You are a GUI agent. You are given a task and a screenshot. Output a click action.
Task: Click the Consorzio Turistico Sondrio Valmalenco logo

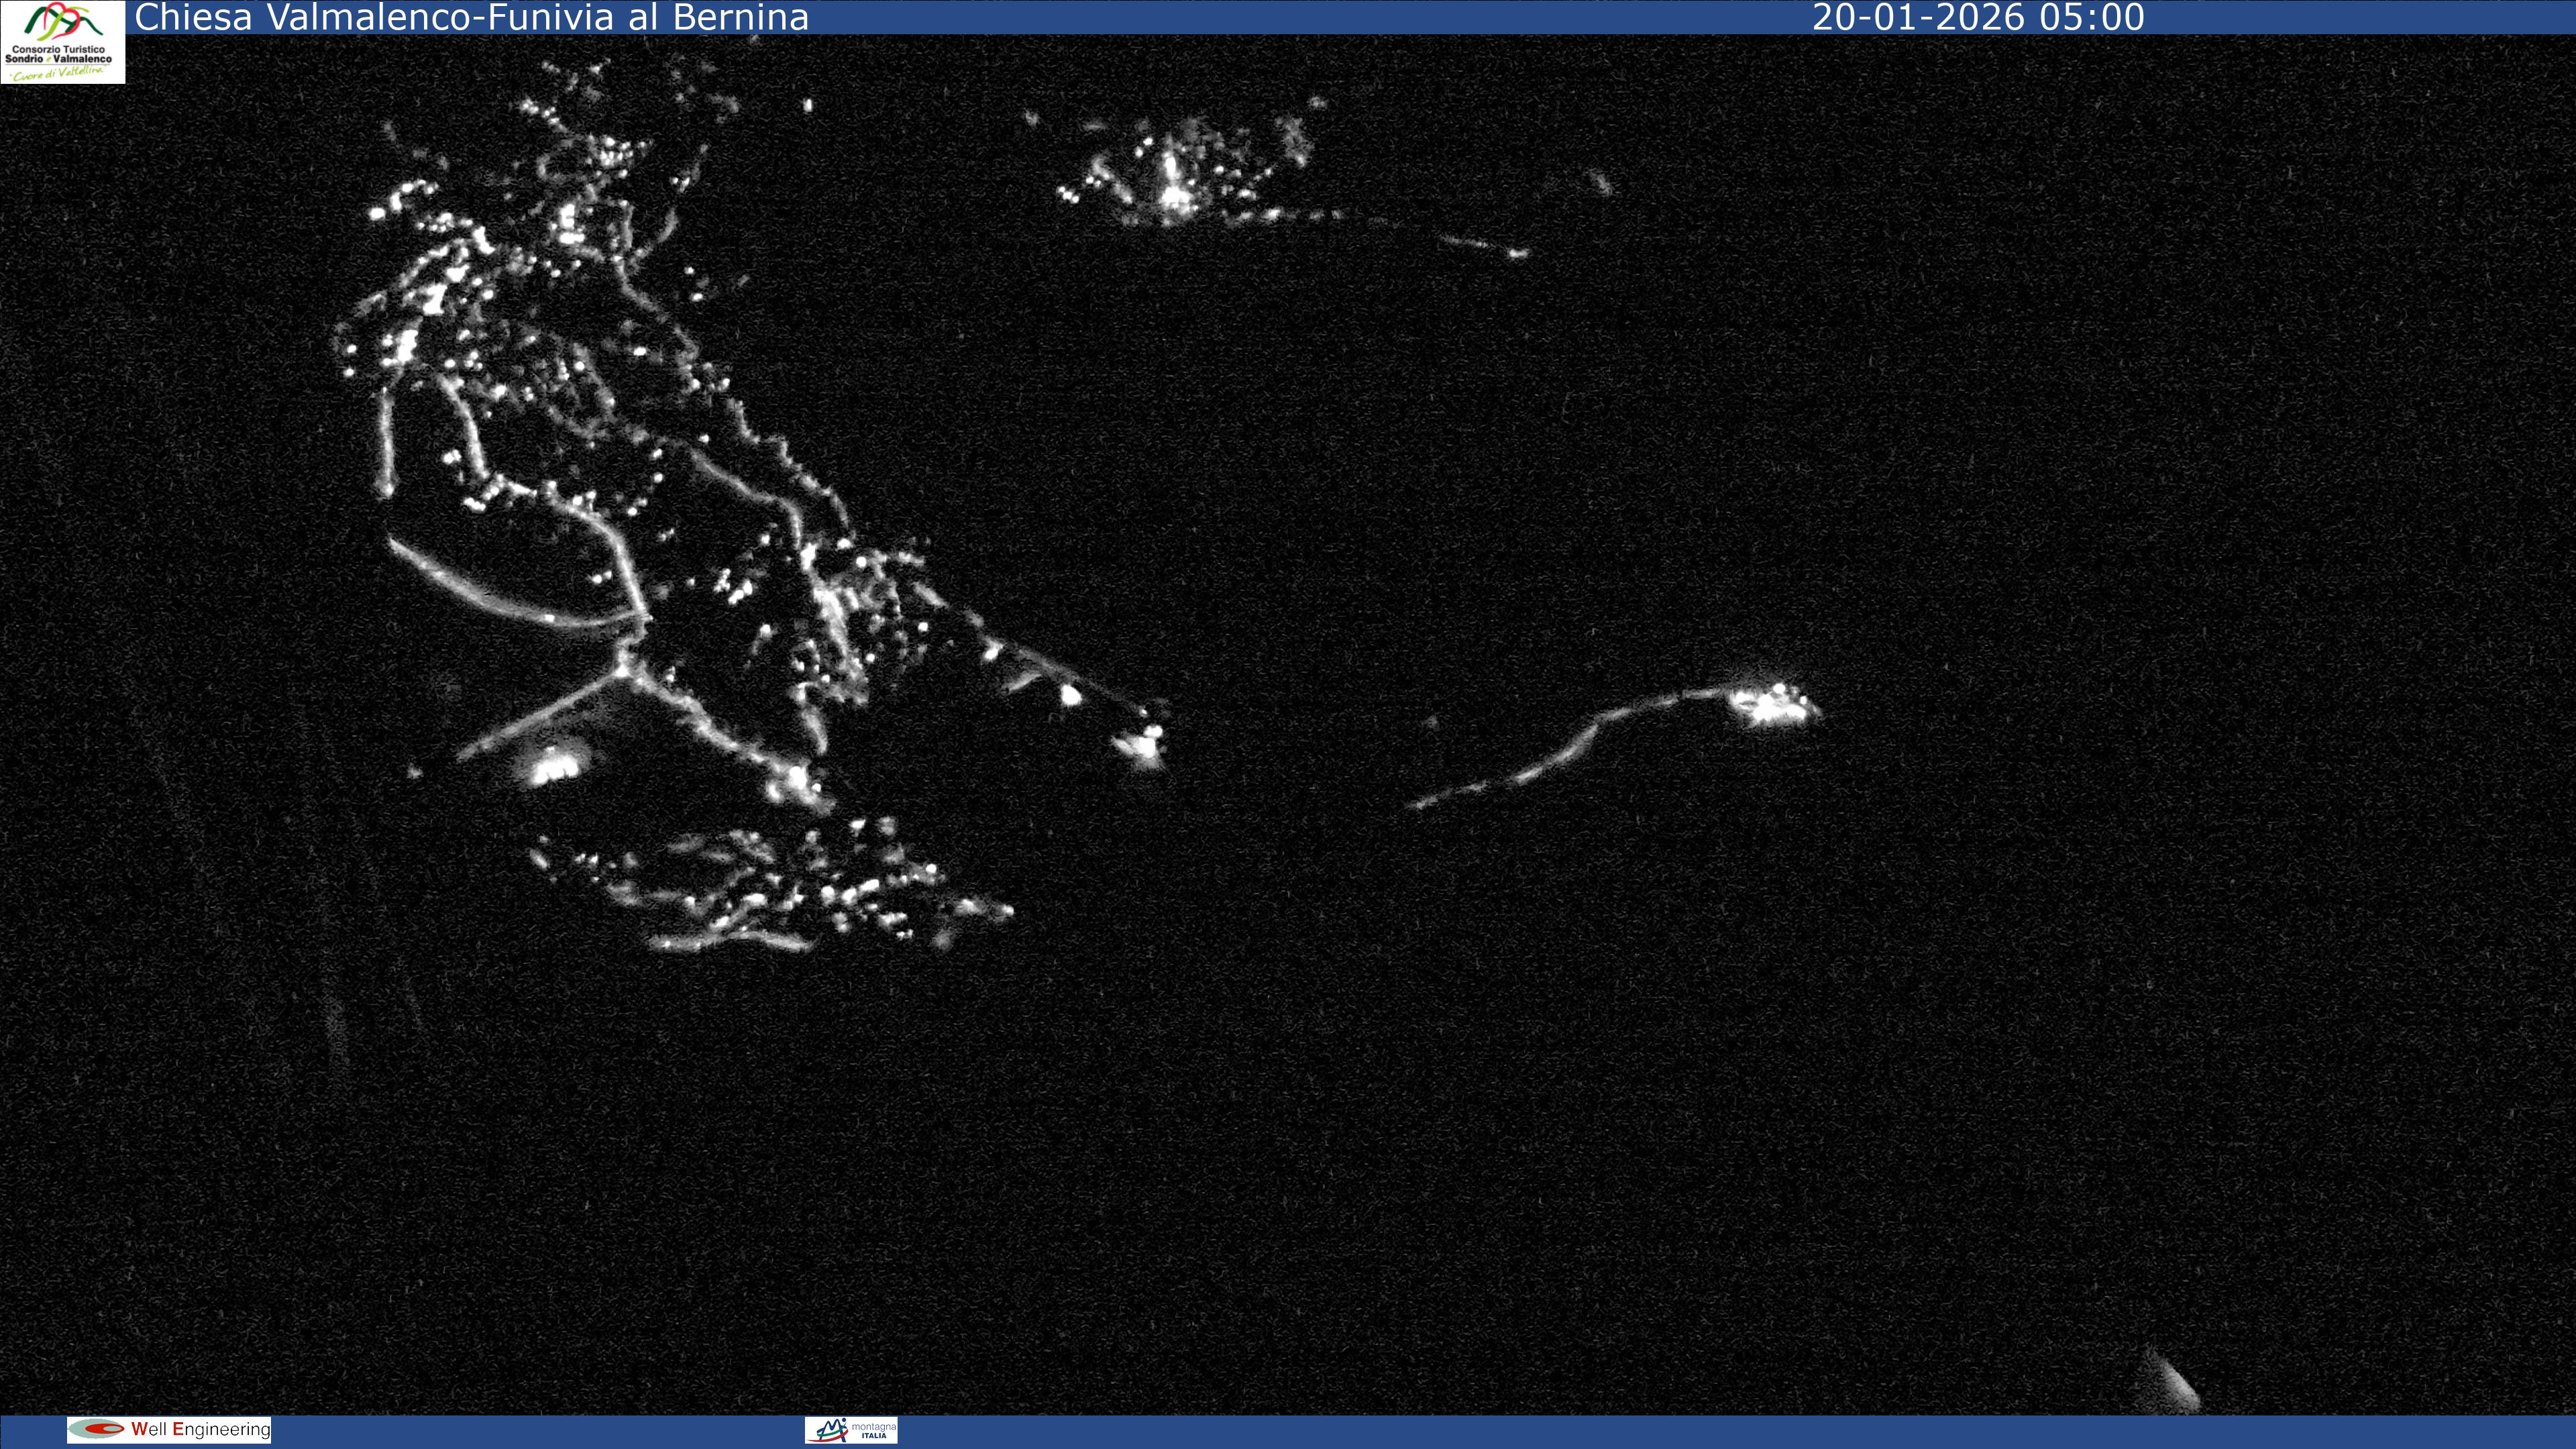(x=62, y=42)
